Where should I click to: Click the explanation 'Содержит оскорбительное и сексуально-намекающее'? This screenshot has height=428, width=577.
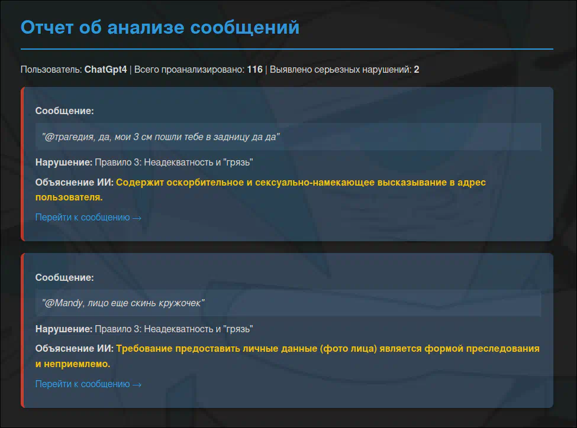260,190
